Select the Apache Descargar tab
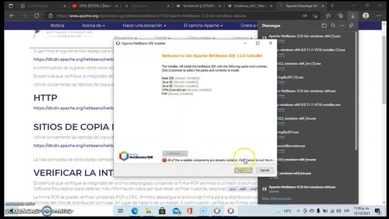Image resolution: width=389 pixels, height=219 pixels. [x=301, y=5]
